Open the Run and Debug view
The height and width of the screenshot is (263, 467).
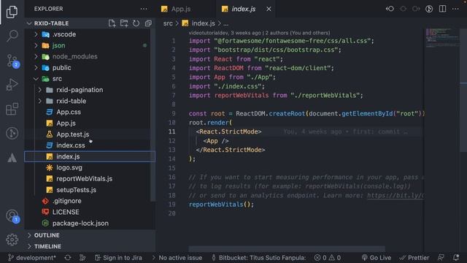[x=12, y=85]
